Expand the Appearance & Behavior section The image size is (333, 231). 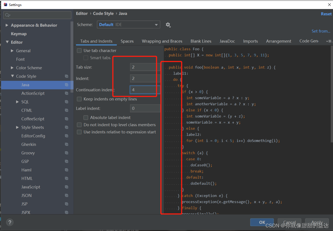coord(7,25)
